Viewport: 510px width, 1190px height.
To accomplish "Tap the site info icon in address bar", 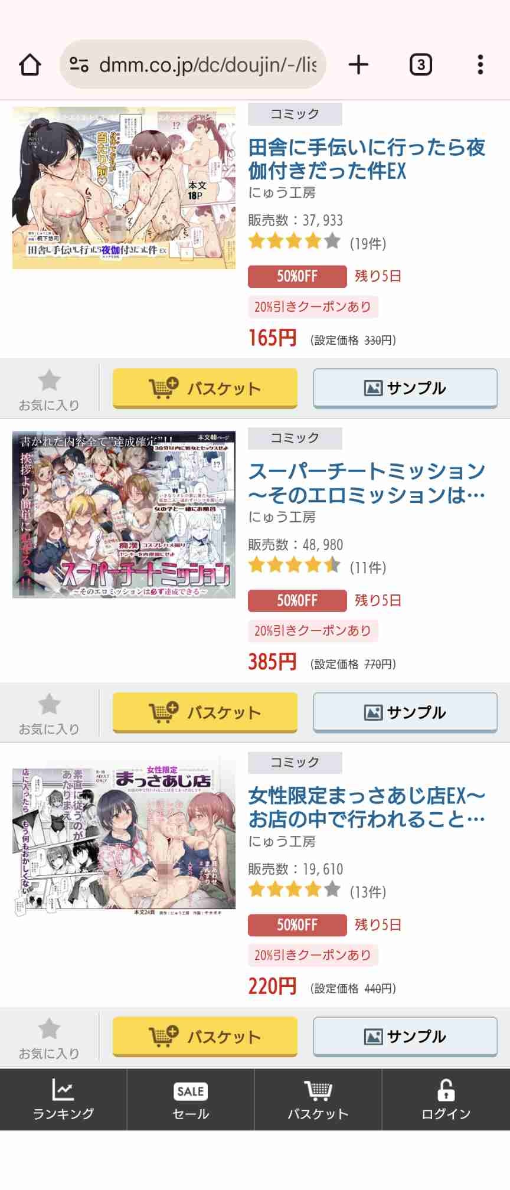I will click(x=79, y=65).
